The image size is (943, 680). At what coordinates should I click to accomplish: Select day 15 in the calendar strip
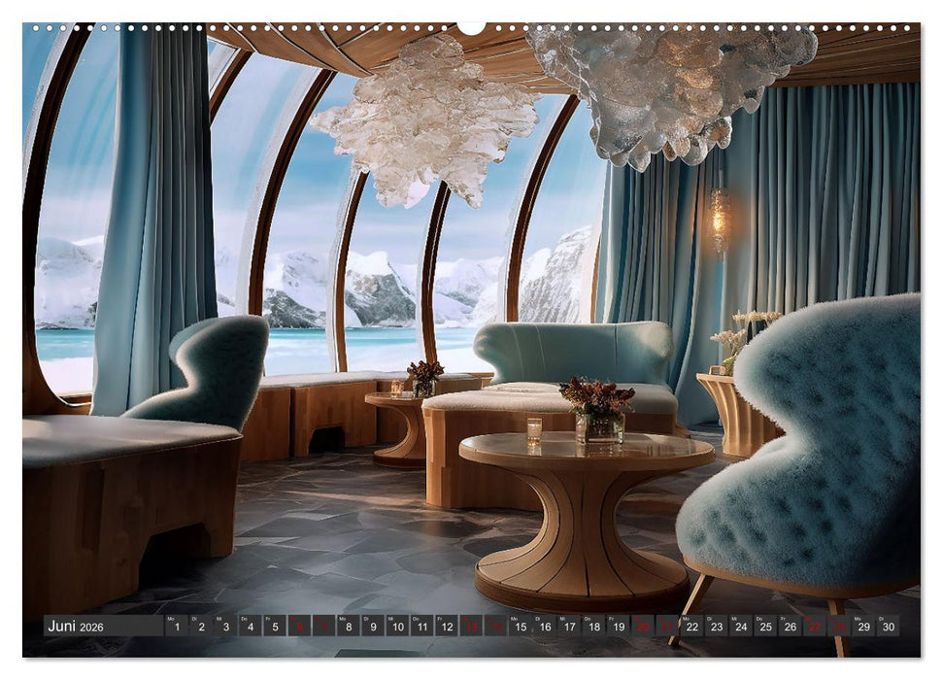point(520,626)
